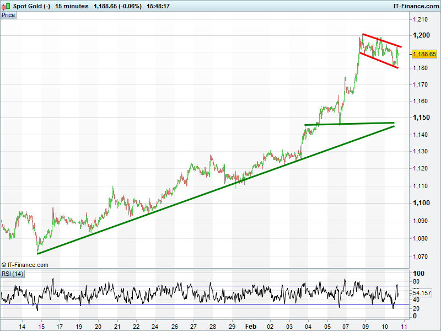
Task: Click the Price panel label
Action: point(8,15)
